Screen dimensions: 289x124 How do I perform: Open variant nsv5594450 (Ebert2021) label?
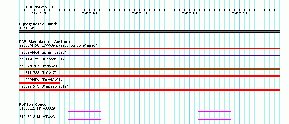point(41,80)
